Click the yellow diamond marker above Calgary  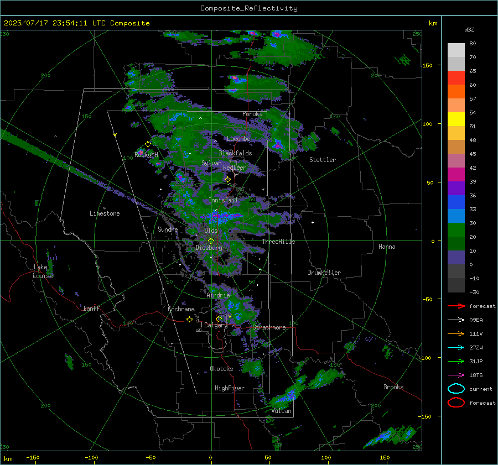219,318
